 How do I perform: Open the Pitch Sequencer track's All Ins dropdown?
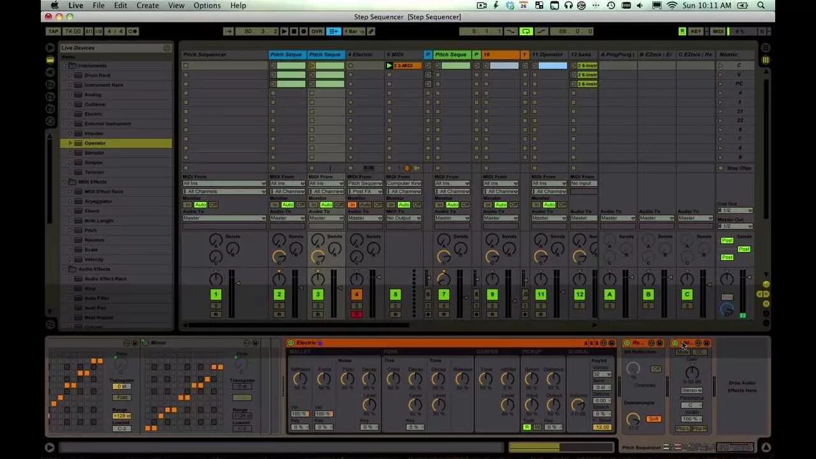point(224,184)
